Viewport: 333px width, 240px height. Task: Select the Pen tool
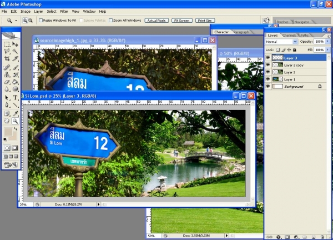pyautogui.click(x=7, y=105)
